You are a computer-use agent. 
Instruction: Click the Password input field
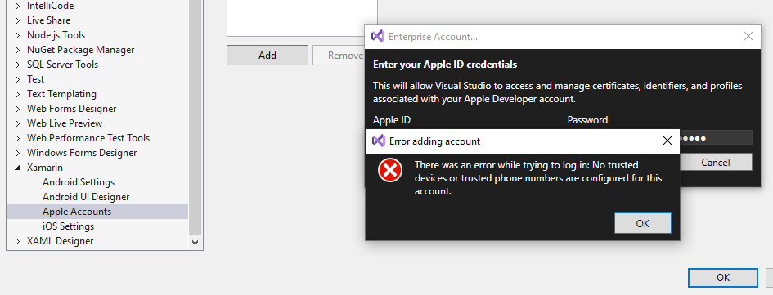pos(717,137)
